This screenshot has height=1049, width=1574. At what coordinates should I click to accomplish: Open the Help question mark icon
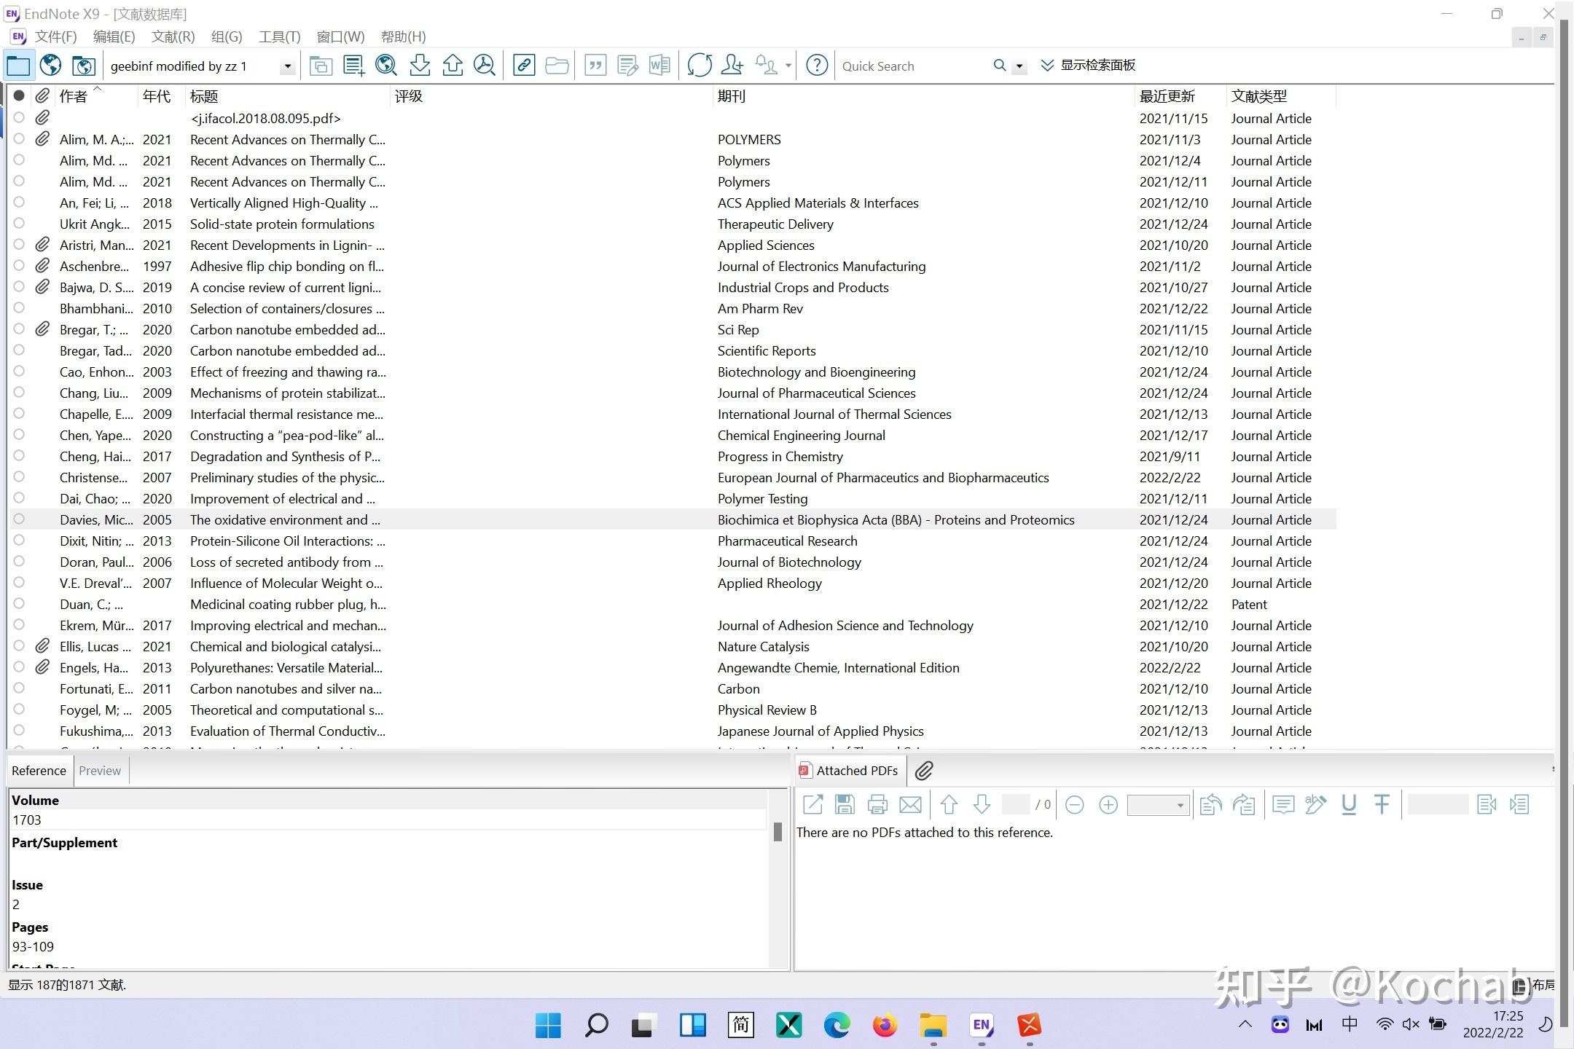(x=817, y=66)
